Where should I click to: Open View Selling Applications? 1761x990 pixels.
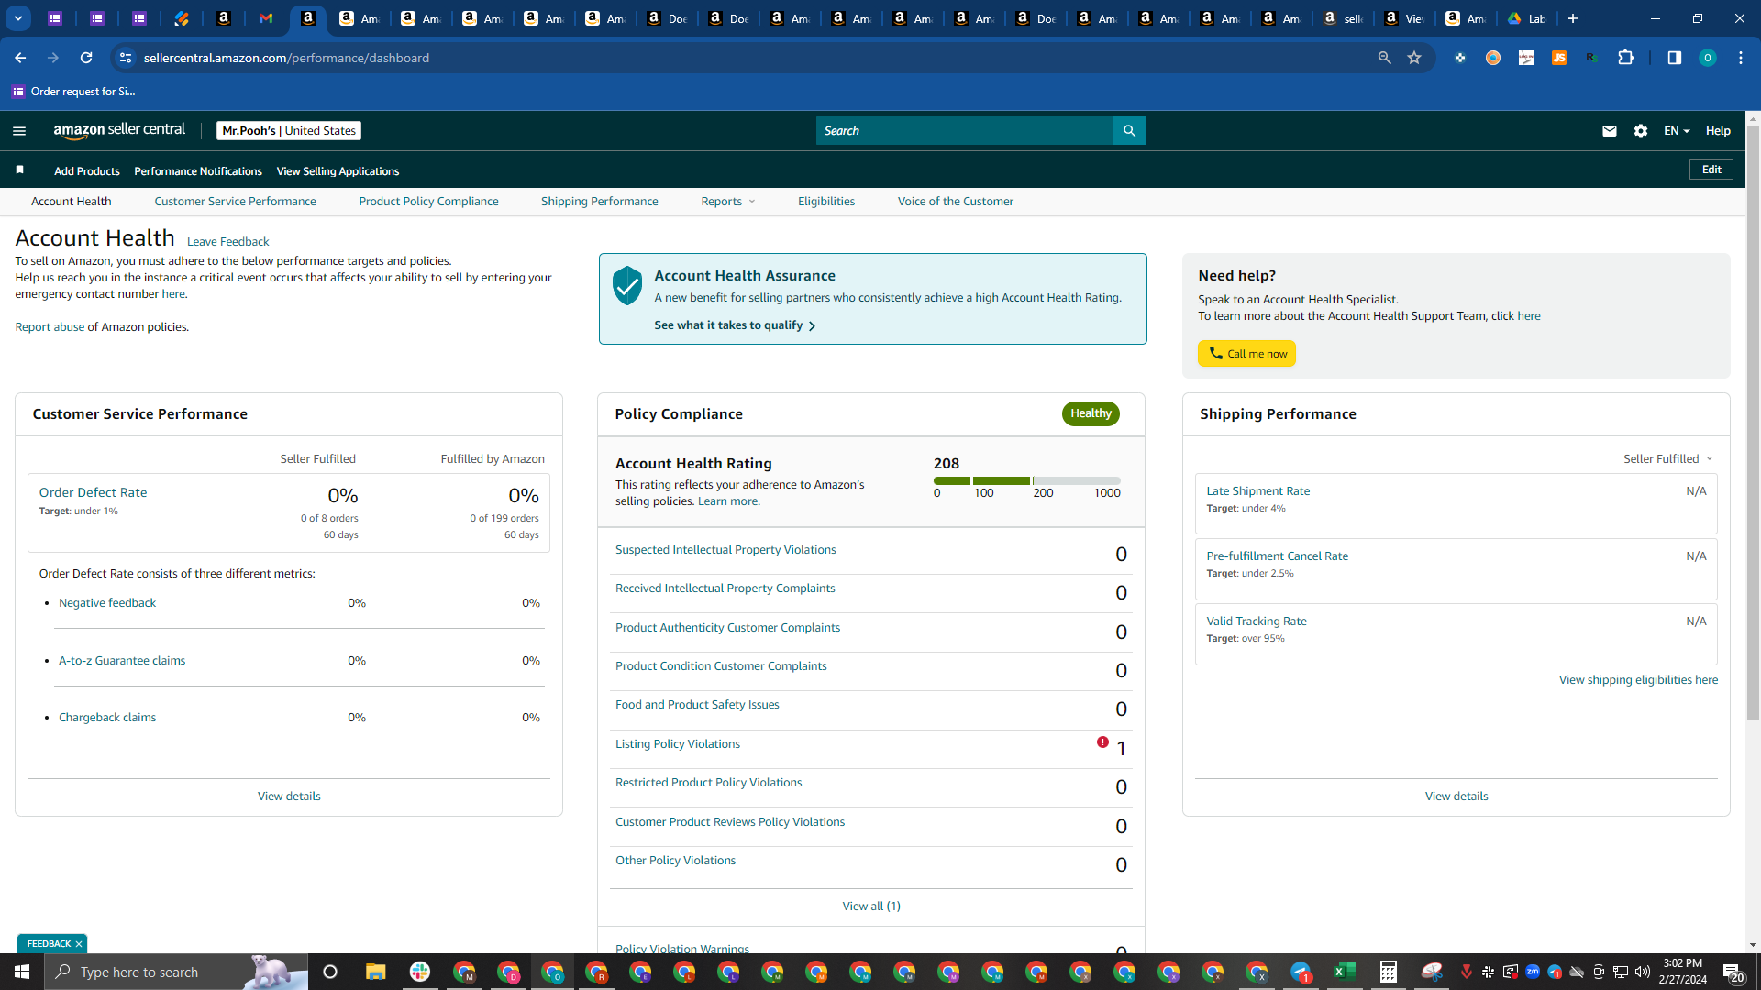pyautogui.click(x=338, y=171)
